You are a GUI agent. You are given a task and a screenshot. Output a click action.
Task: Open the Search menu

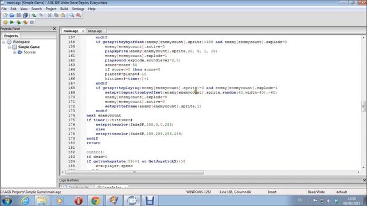[x=37, y=9]
